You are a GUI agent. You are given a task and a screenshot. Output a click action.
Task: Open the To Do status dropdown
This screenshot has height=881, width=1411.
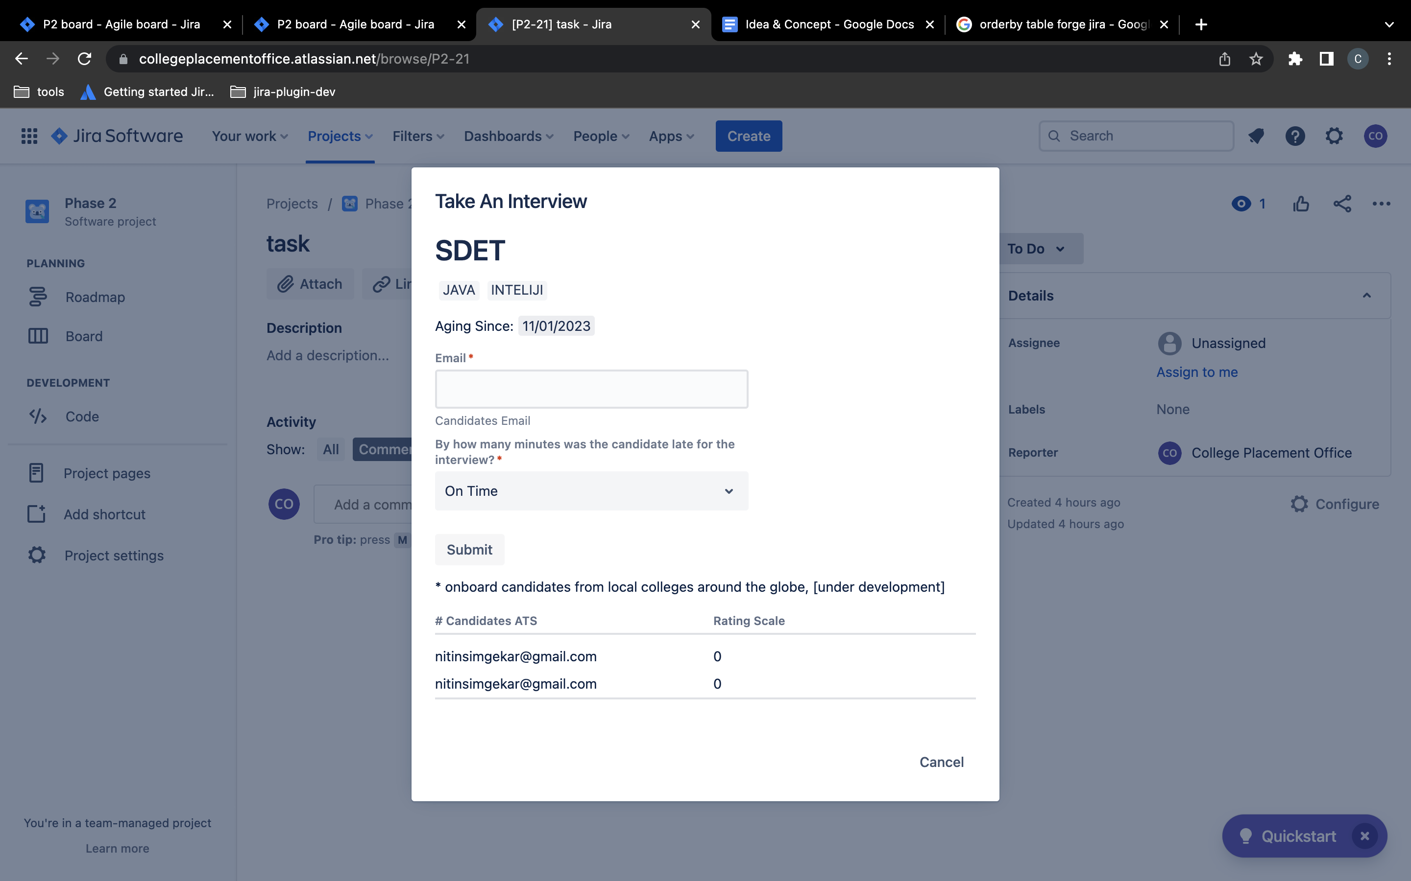point(1041,249)
